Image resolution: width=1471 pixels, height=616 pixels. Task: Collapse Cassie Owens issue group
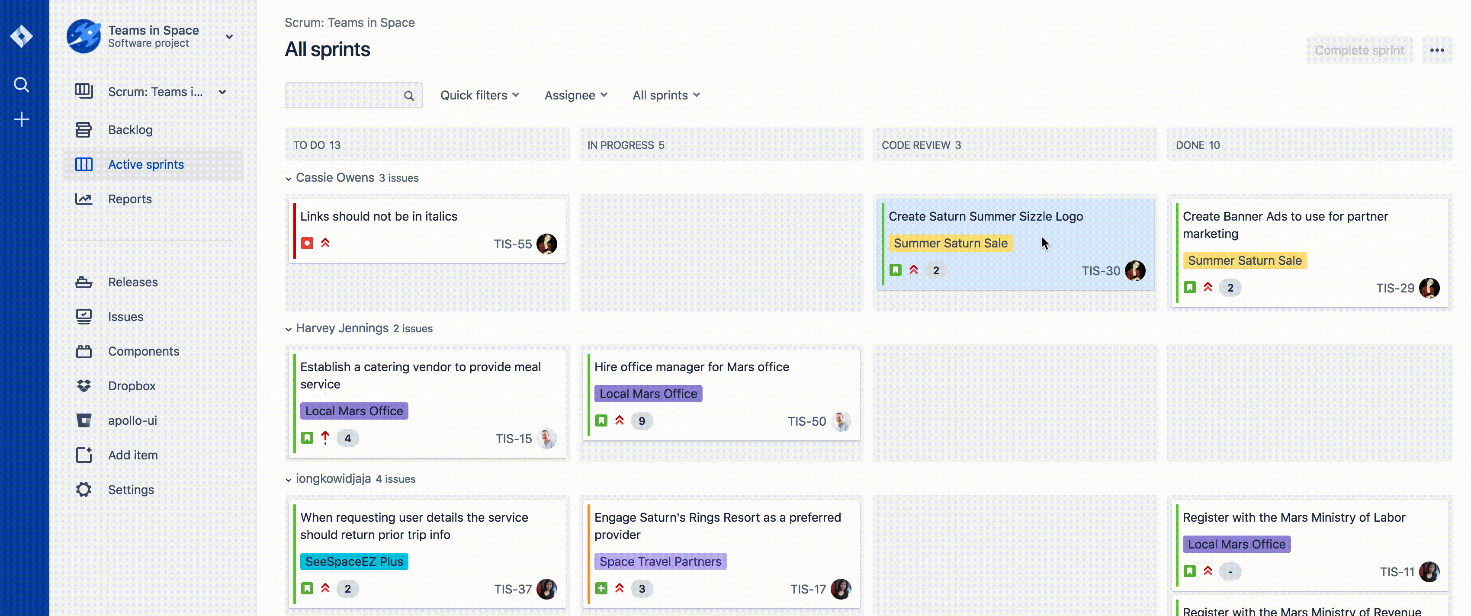click(289, 177)
